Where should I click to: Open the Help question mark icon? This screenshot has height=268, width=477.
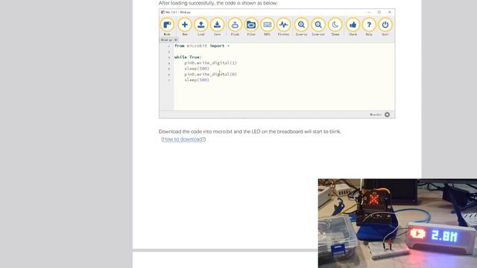tap(369, 25)
